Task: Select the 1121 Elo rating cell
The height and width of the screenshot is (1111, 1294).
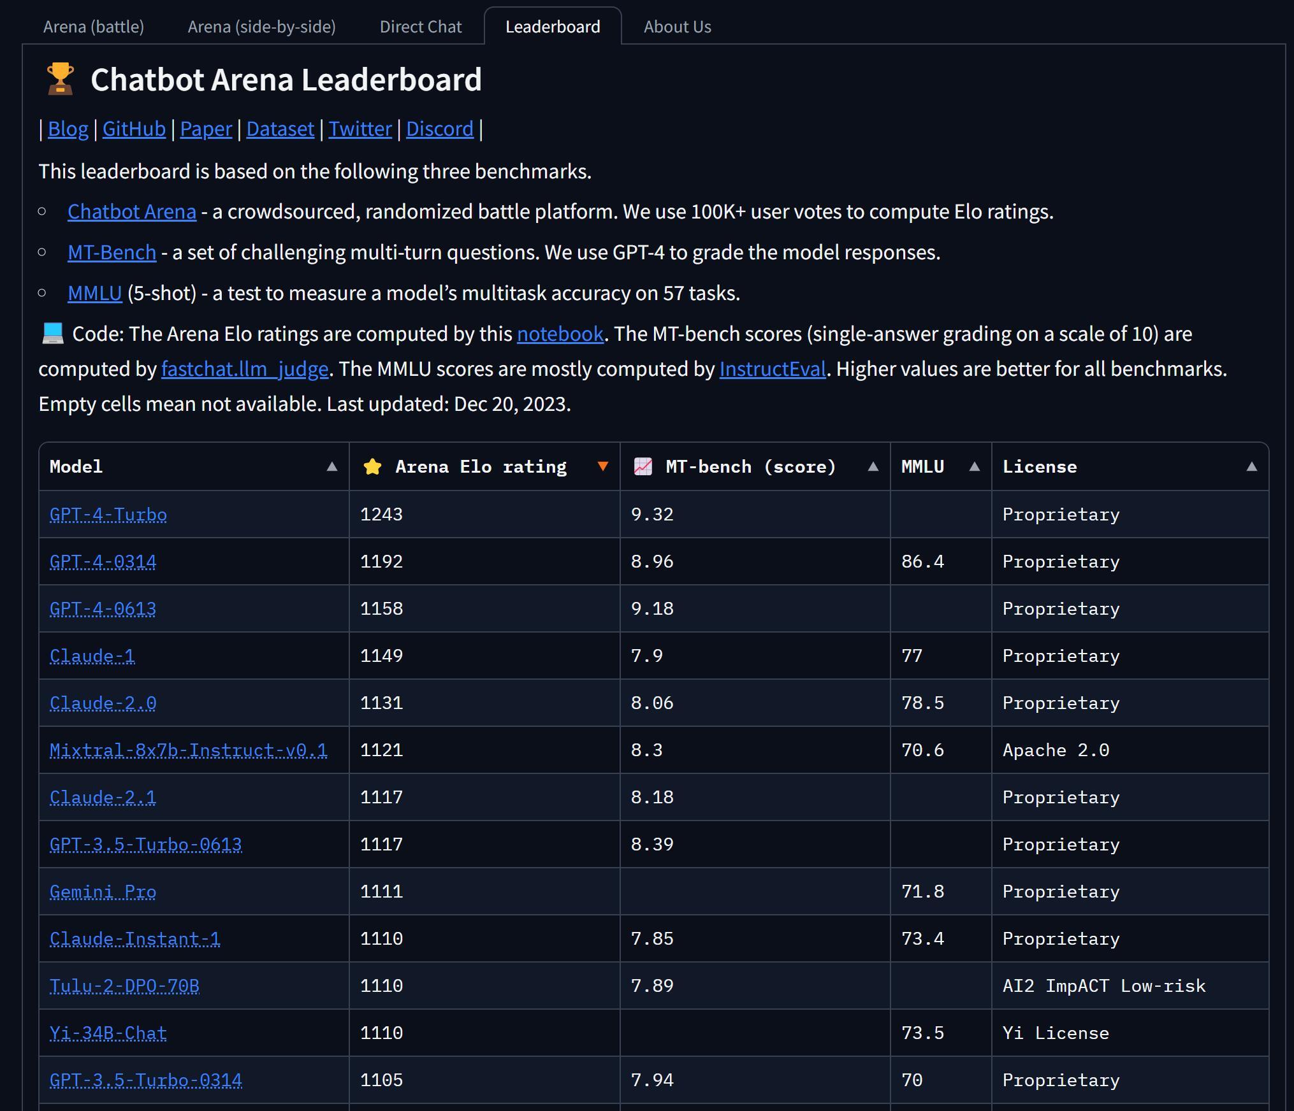Action: pos(484,750)
